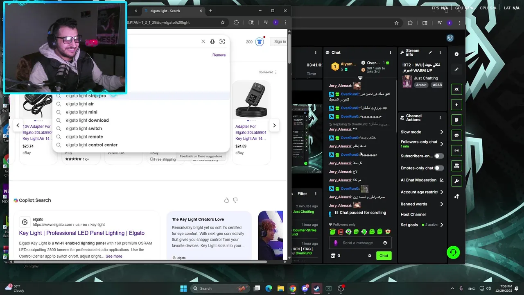Like the Copilot Search answer
This screenshot has height=295, width=524.
pyautogui.click(x=226, y=200)
